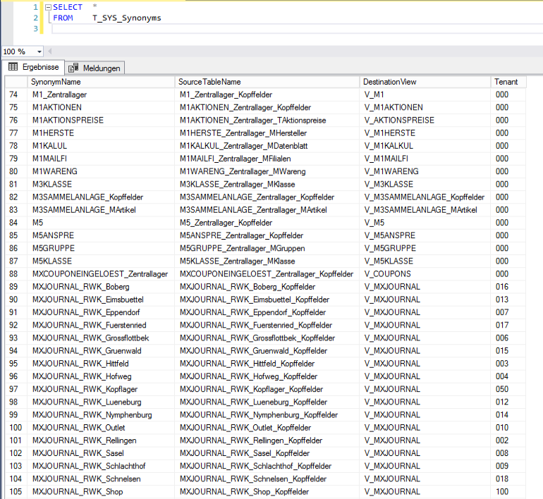Select the Tenant column header
Screen dimensions: 543x499
[x=508, y=82]
